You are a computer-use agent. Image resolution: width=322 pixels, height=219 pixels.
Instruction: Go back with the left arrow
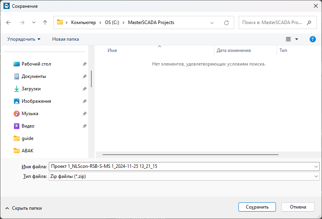coord(9,22)
